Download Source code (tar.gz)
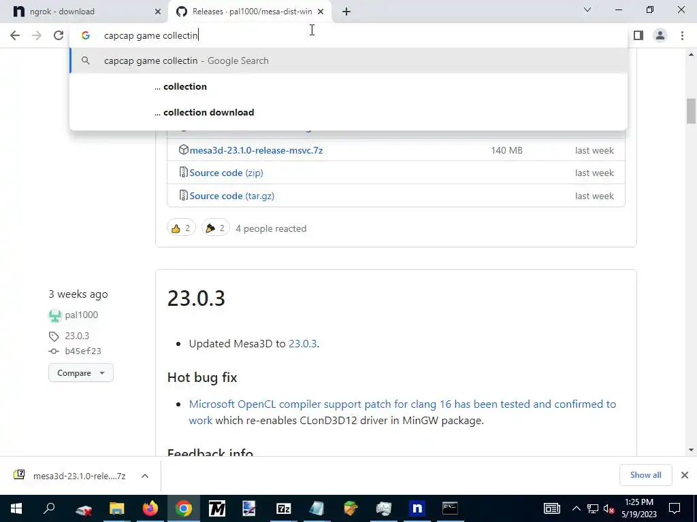The width and height of the screenshot is (697, 522). (231, 196)
